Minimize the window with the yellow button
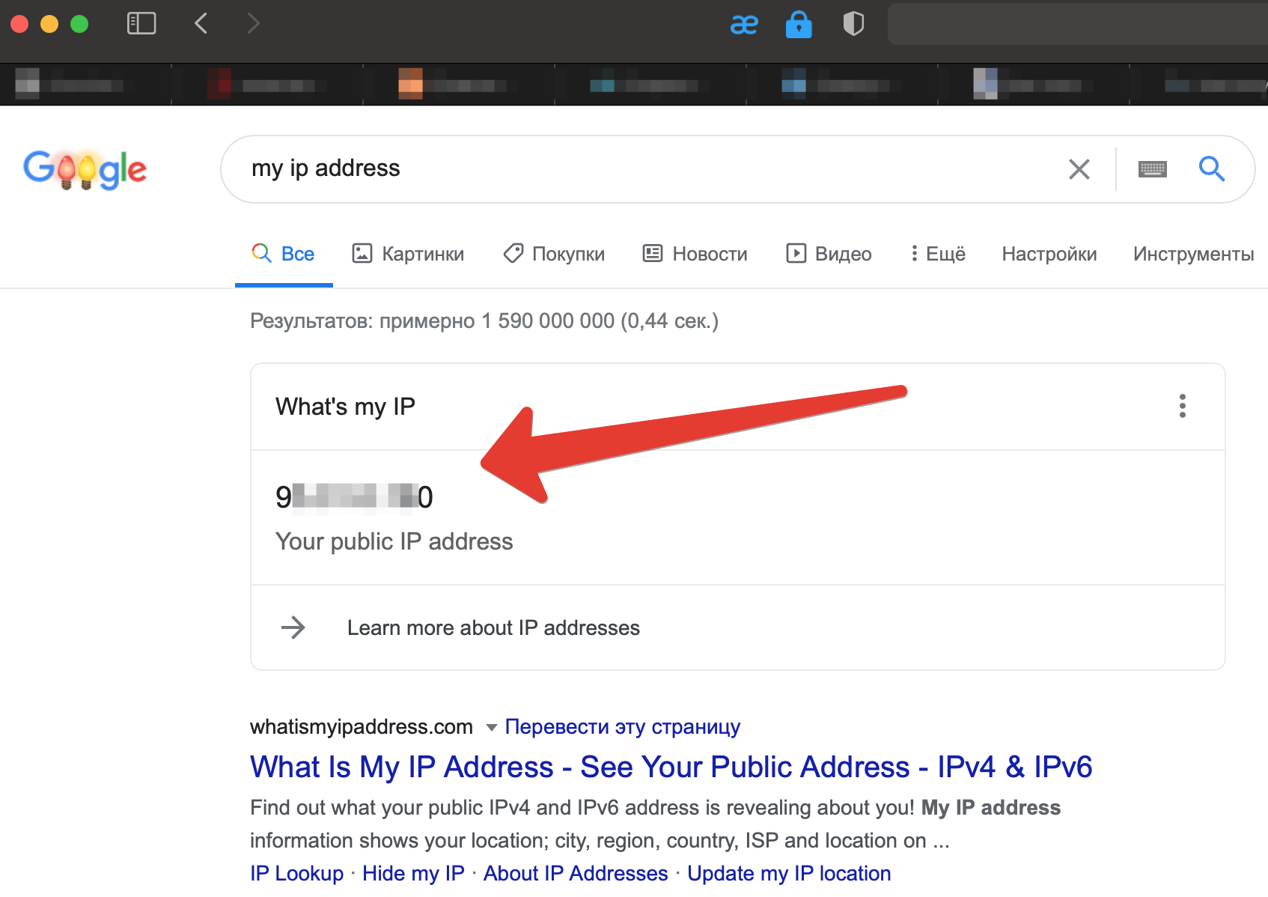This screenshot has height=897, width=1268. pos(49,24)
